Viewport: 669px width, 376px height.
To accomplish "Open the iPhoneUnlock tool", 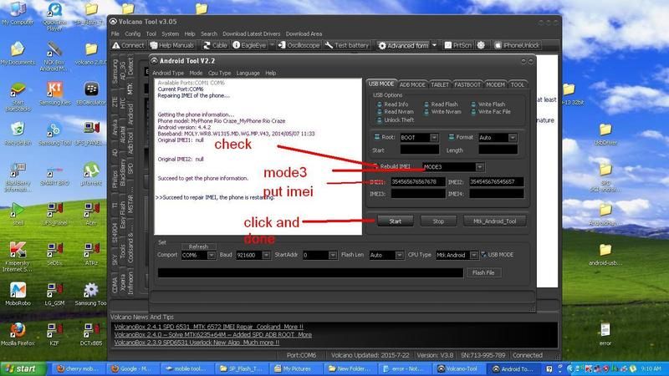I will tap(517, 45).
